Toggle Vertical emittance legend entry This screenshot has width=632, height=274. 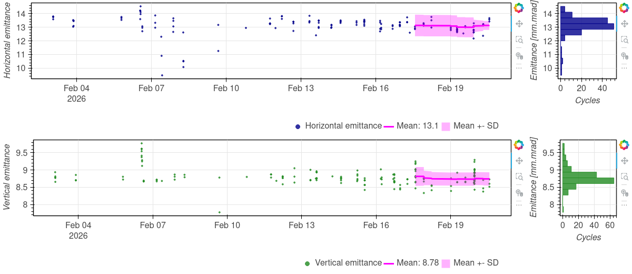pos(348,263)
